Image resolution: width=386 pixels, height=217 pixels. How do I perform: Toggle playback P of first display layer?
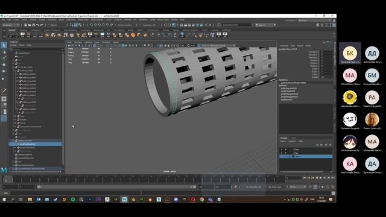coord(285,149)
